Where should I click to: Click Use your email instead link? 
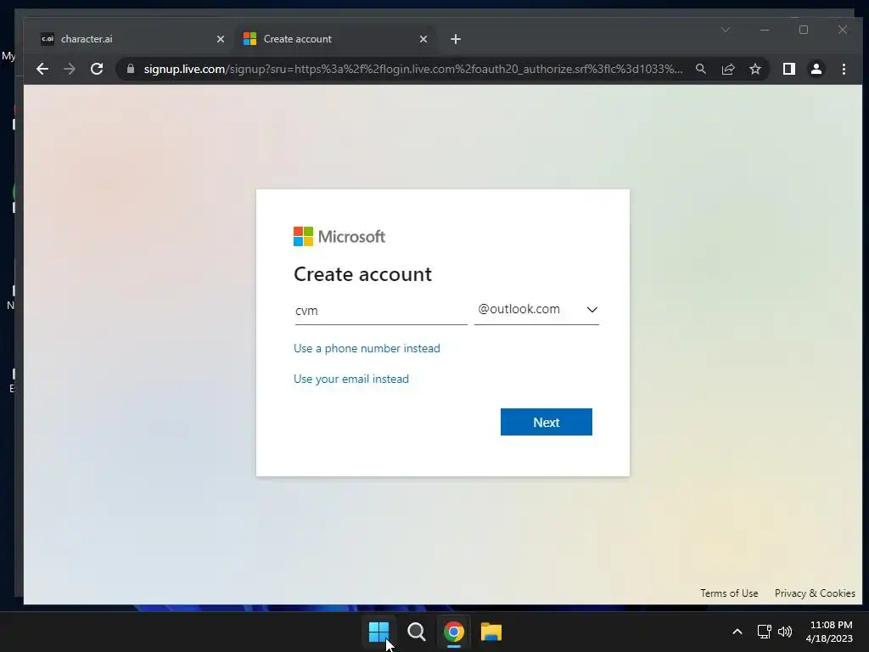tap(351, 379)
